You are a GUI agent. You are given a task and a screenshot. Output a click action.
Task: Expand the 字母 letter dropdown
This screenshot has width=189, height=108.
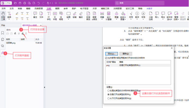pos(143,19)
